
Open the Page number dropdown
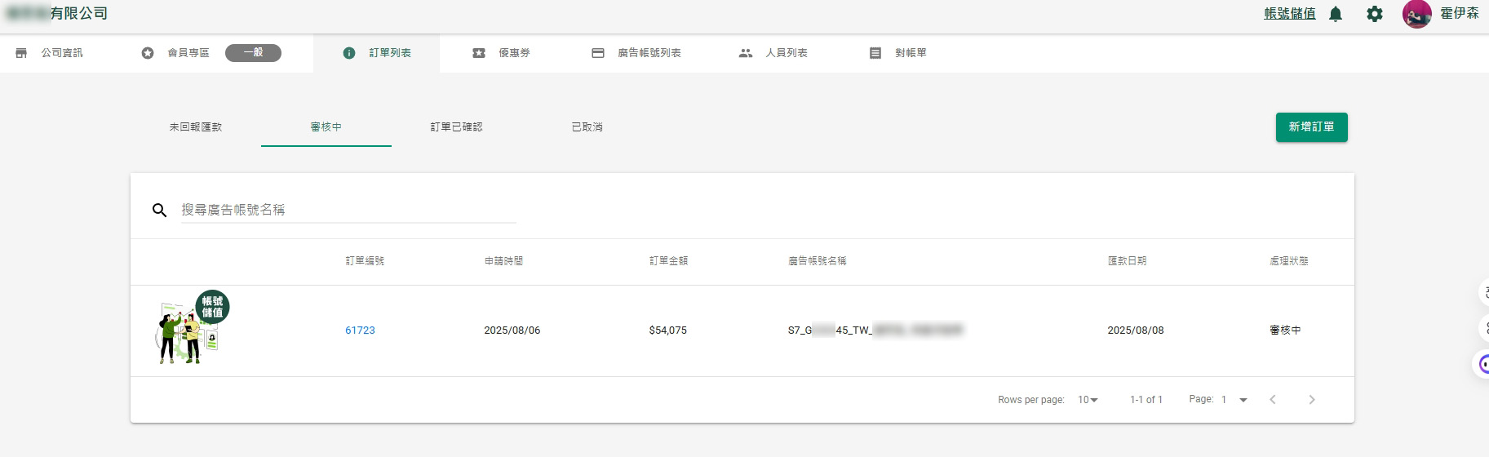pos(1233,400)
